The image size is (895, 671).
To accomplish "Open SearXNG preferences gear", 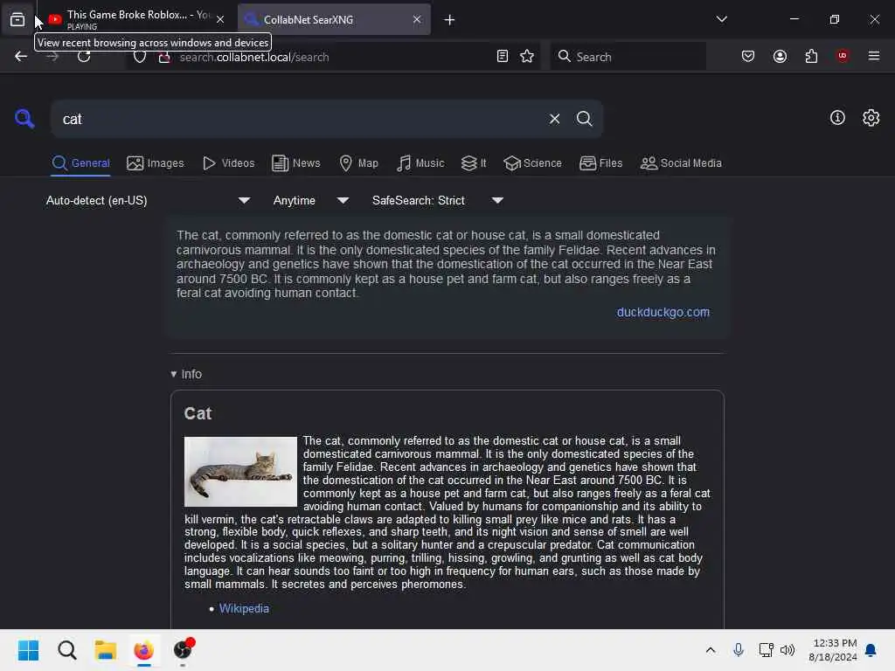I will (x=871, y=118).
